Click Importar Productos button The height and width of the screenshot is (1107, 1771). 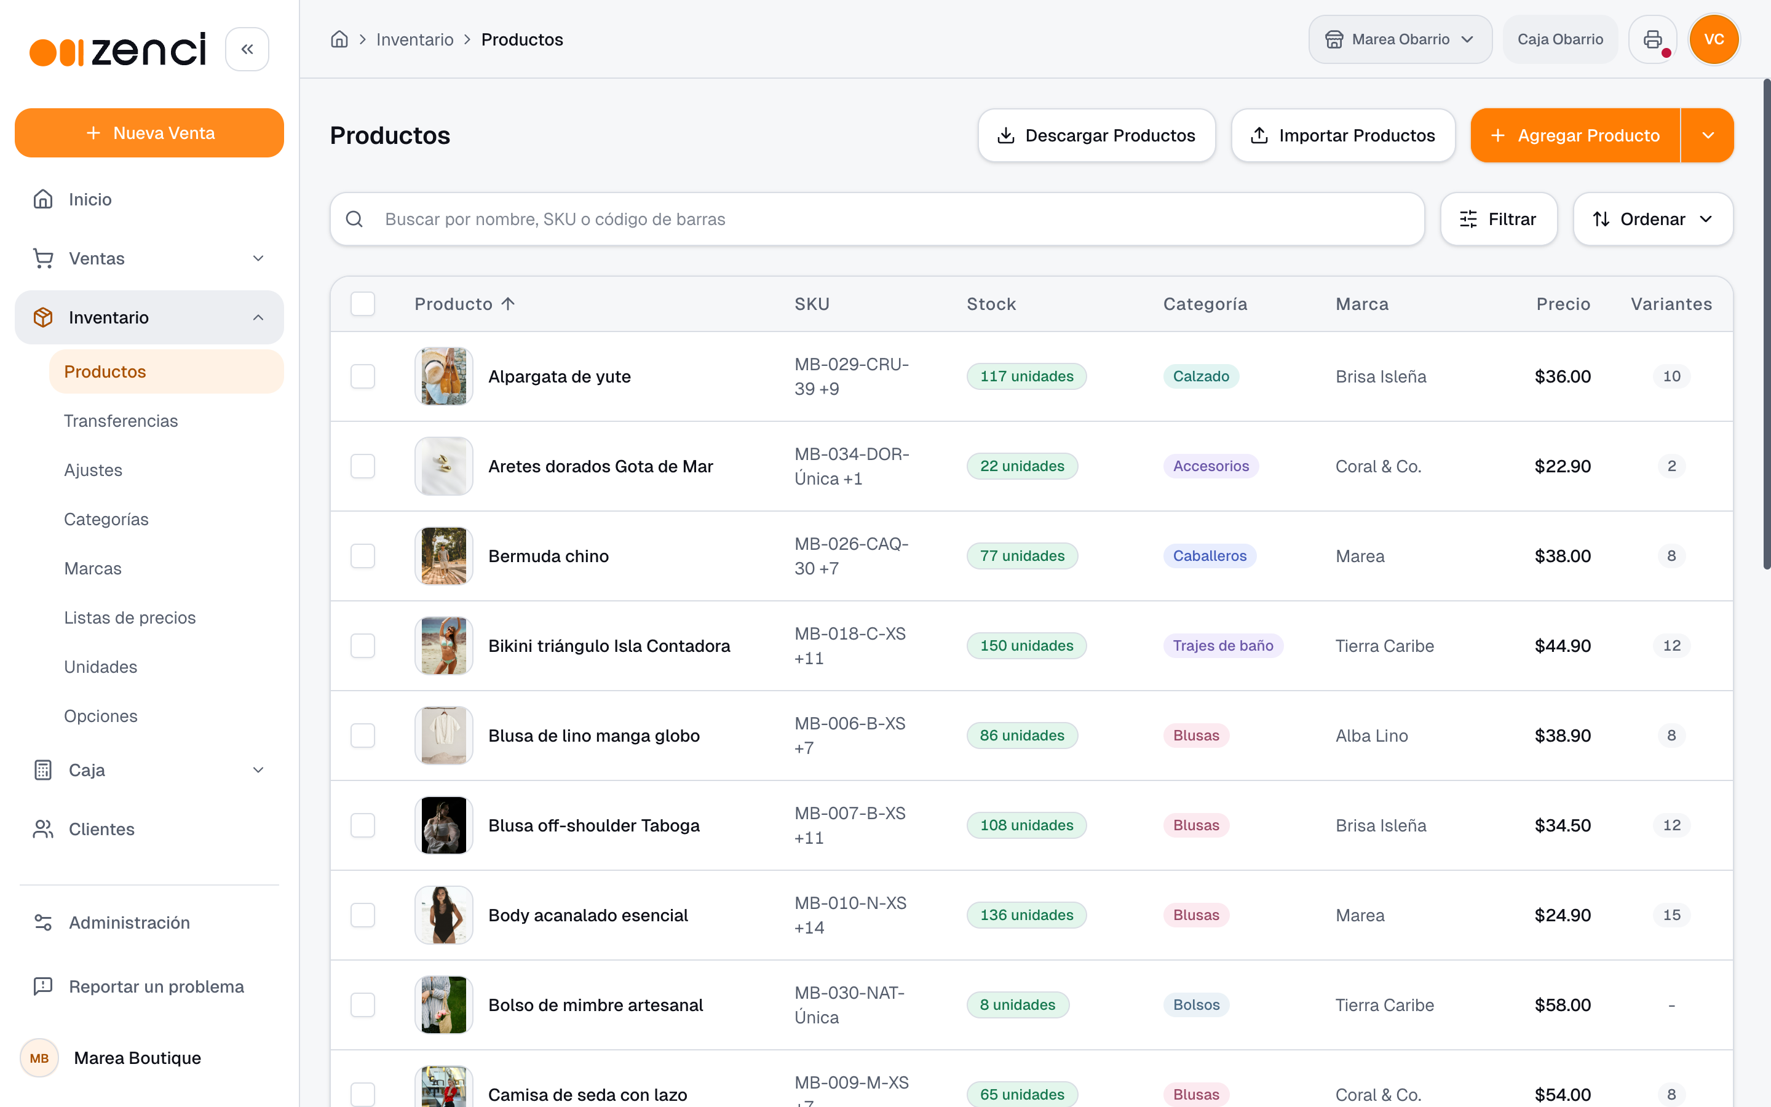coord(1343,135)
